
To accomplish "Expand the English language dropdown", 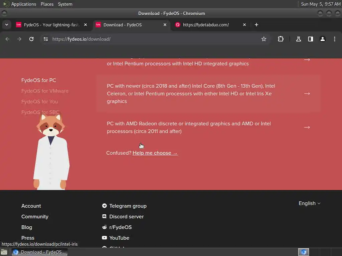I will [x=310, y=203].
